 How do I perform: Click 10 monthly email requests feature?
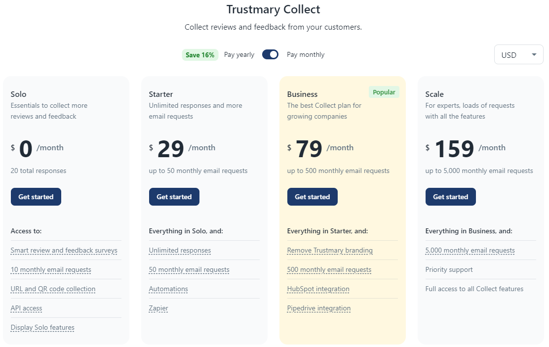pyautogui.click(x=51, y=270)
